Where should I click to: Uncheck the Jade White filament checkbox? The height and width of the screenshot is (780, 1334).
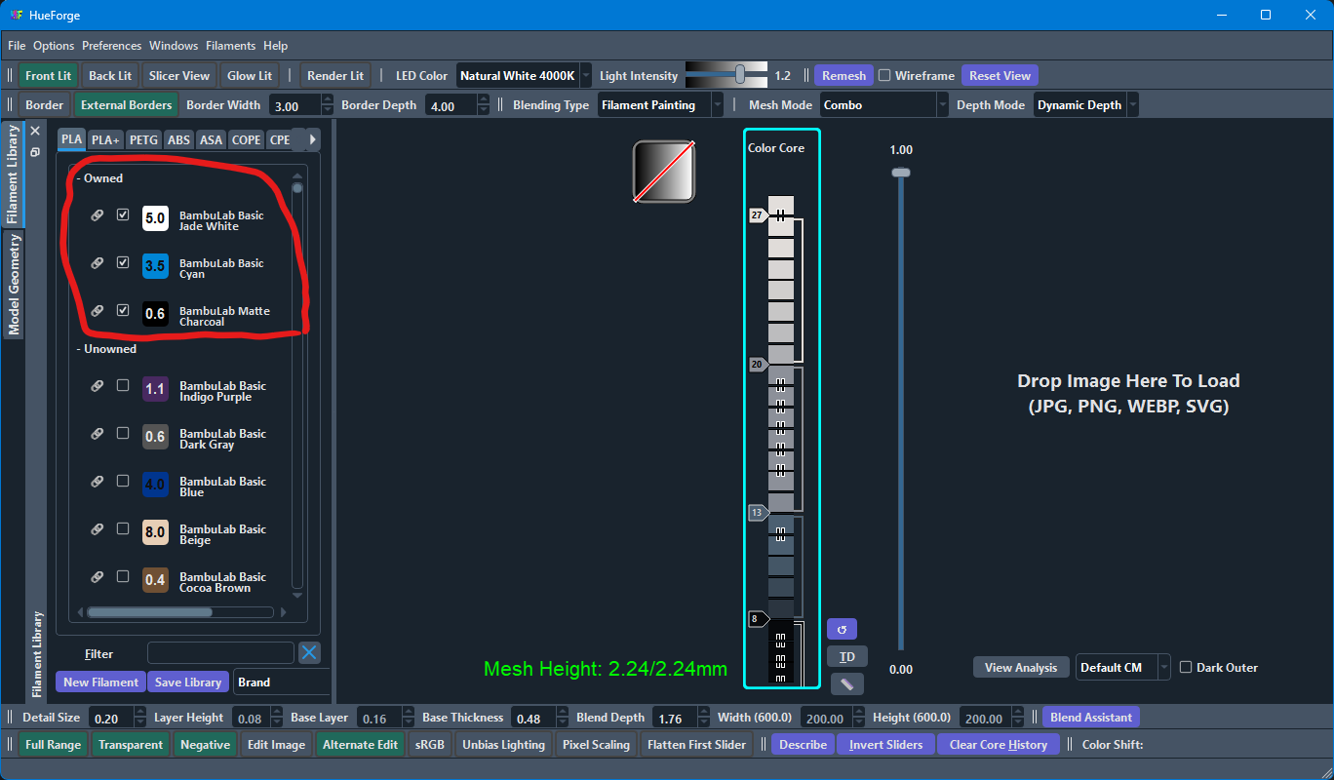123,214
